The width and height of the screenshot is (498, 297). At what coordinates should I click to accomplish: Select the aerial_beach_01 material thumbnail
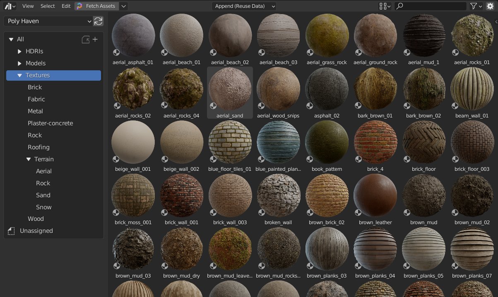coord(182,35)
